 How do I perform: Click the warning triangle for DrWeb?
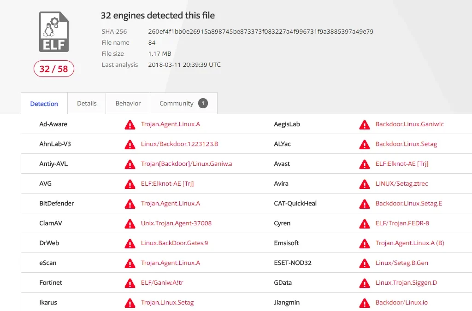(x=130, y=244)
